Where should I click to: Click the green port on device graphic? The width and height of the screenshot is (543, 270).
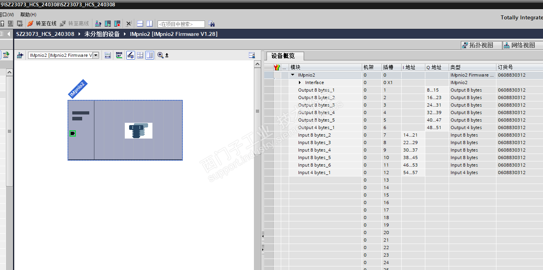(73, 133)
